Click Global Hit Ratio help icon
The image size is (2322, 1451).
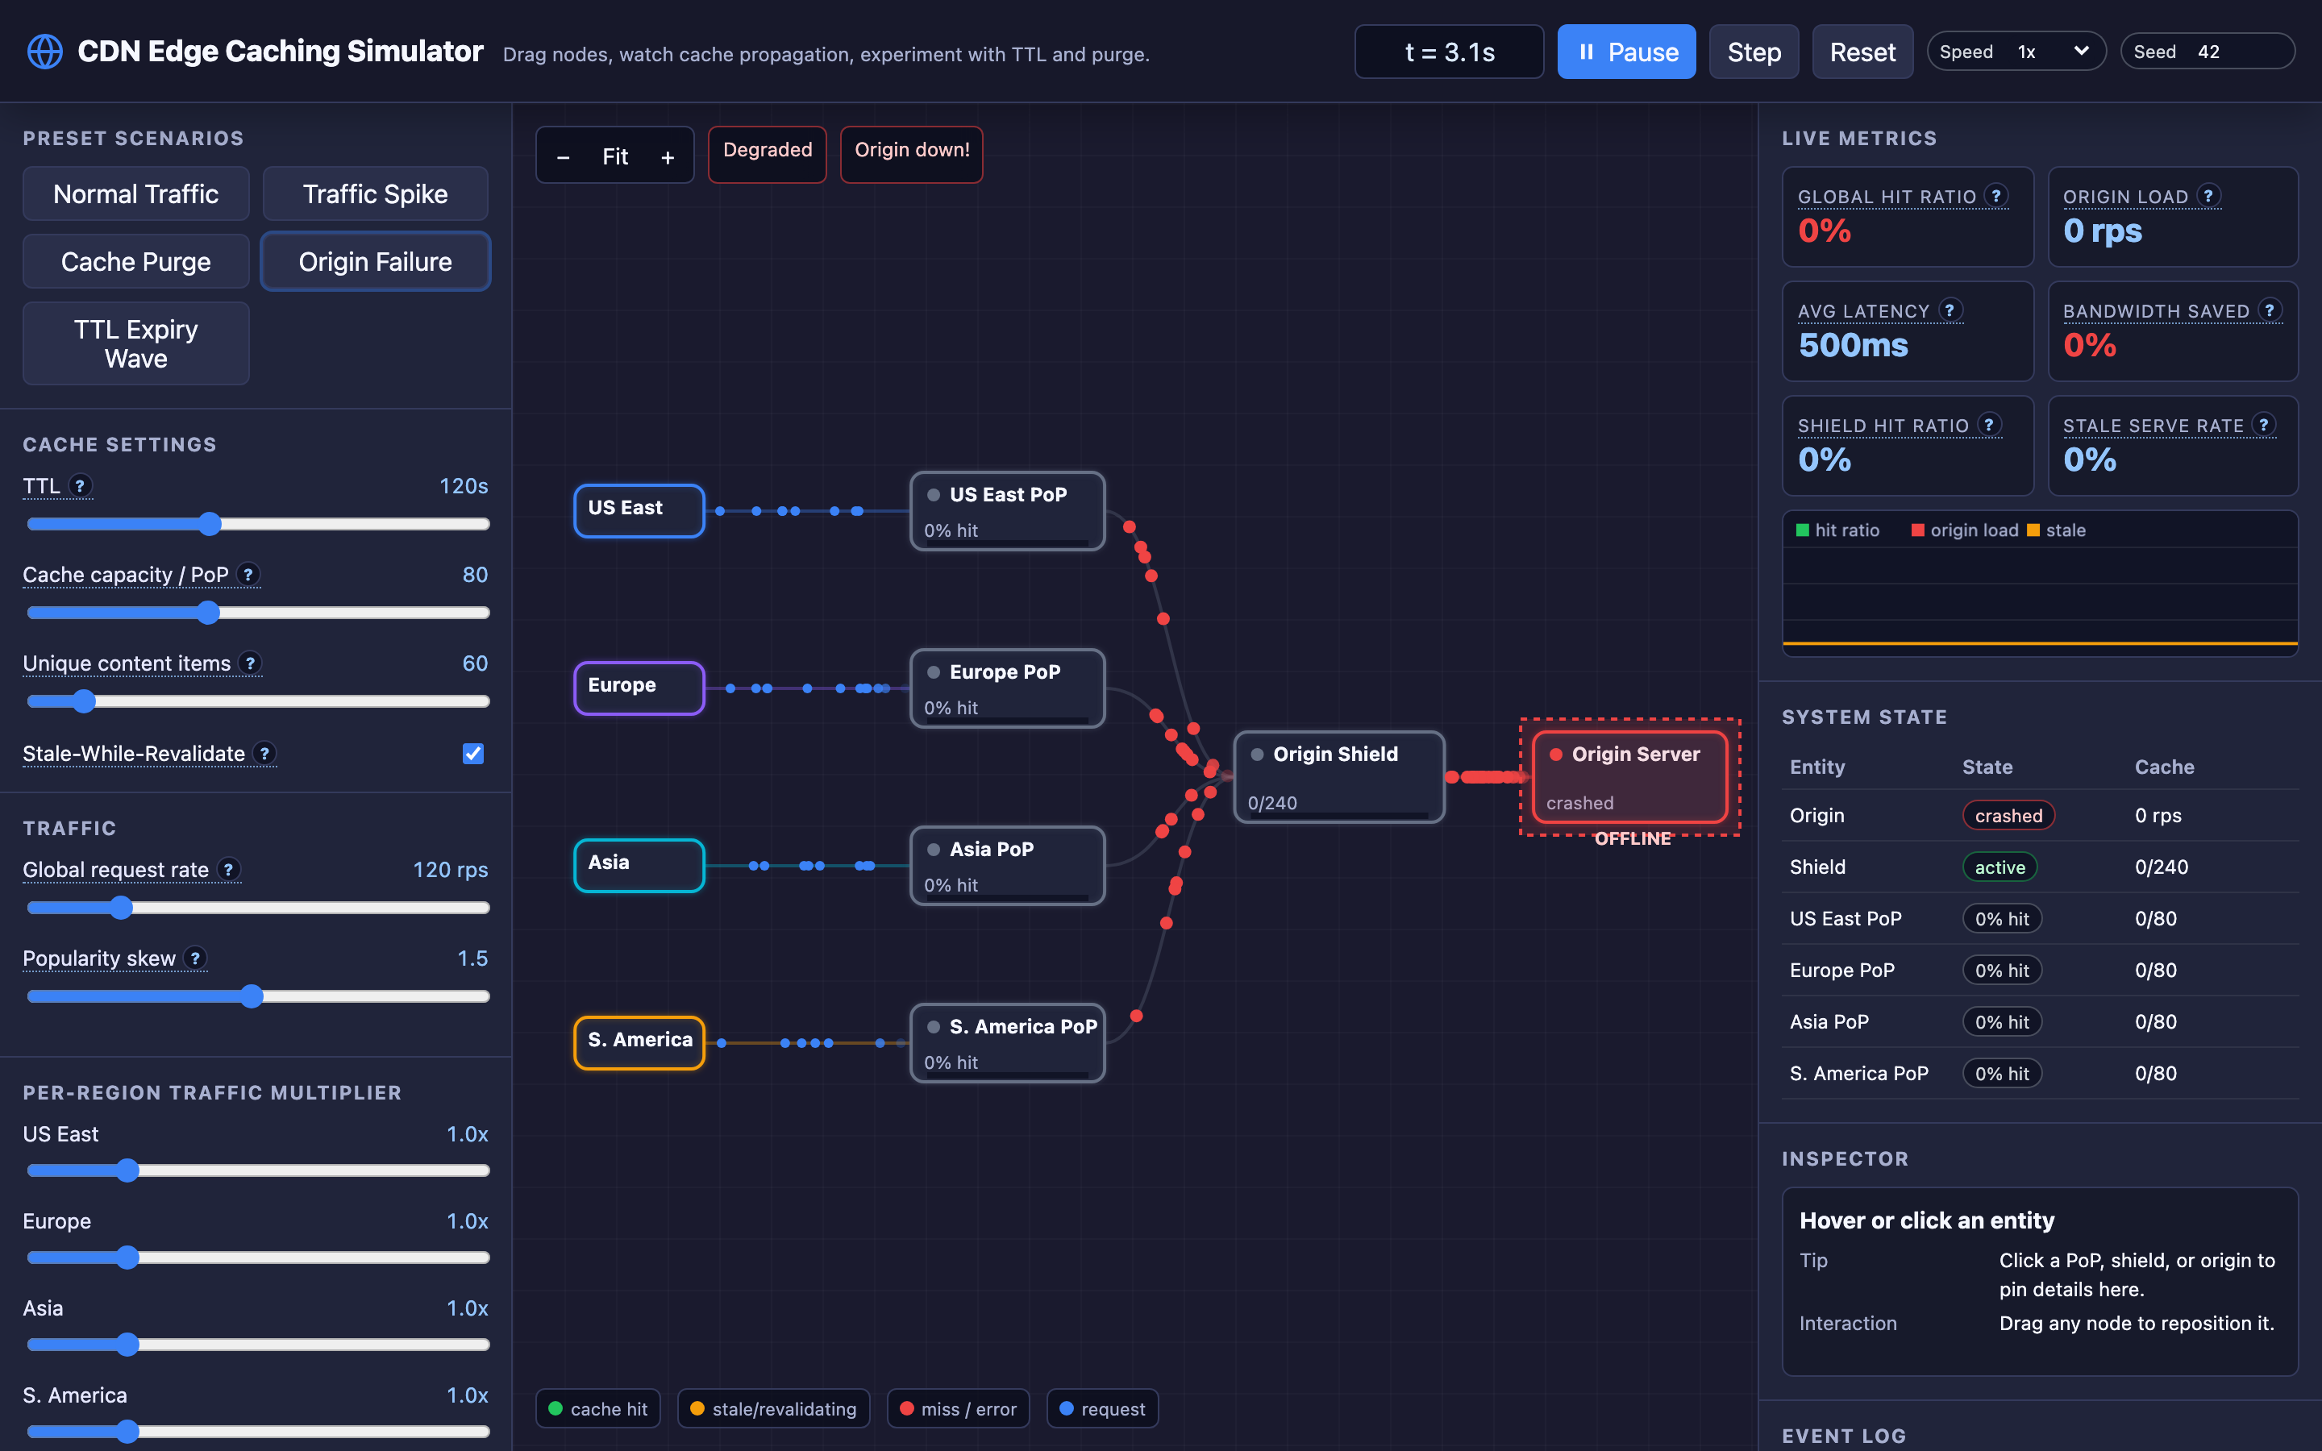point(1997,196)
